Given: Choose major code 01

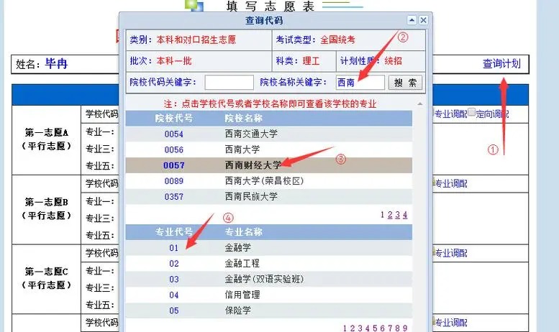Looking at the screenshot, I should pyautogui.click(x=173, y=248).
